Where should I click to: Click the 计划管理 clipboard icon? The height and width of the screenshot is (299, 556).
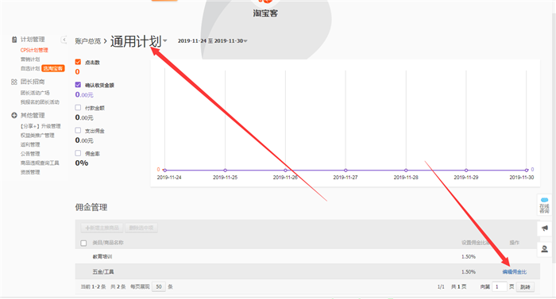click(x=14, y=40)
